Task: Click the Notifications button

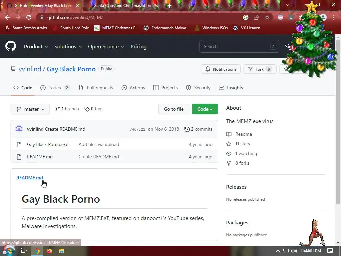Action: click(x=221, y=69)
